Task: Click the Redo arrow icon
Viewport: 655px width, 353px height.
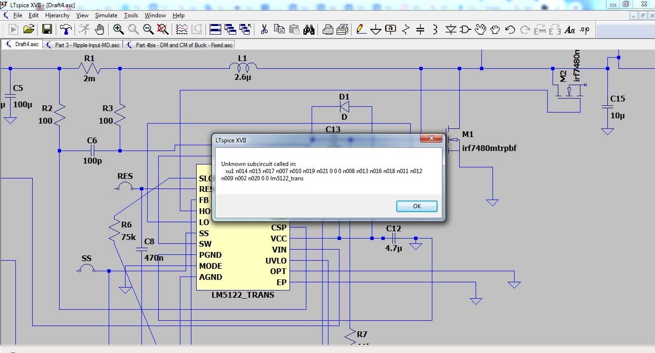Action: click(x=525, y=29)
